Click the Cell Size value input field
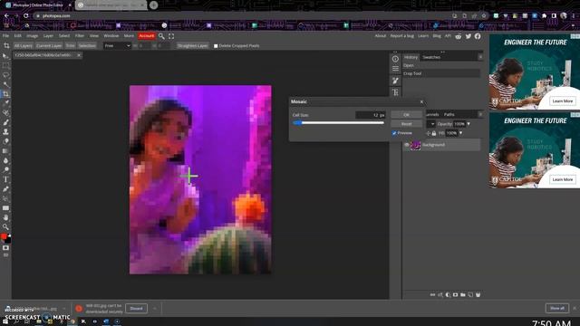 [x=371, y=115]
